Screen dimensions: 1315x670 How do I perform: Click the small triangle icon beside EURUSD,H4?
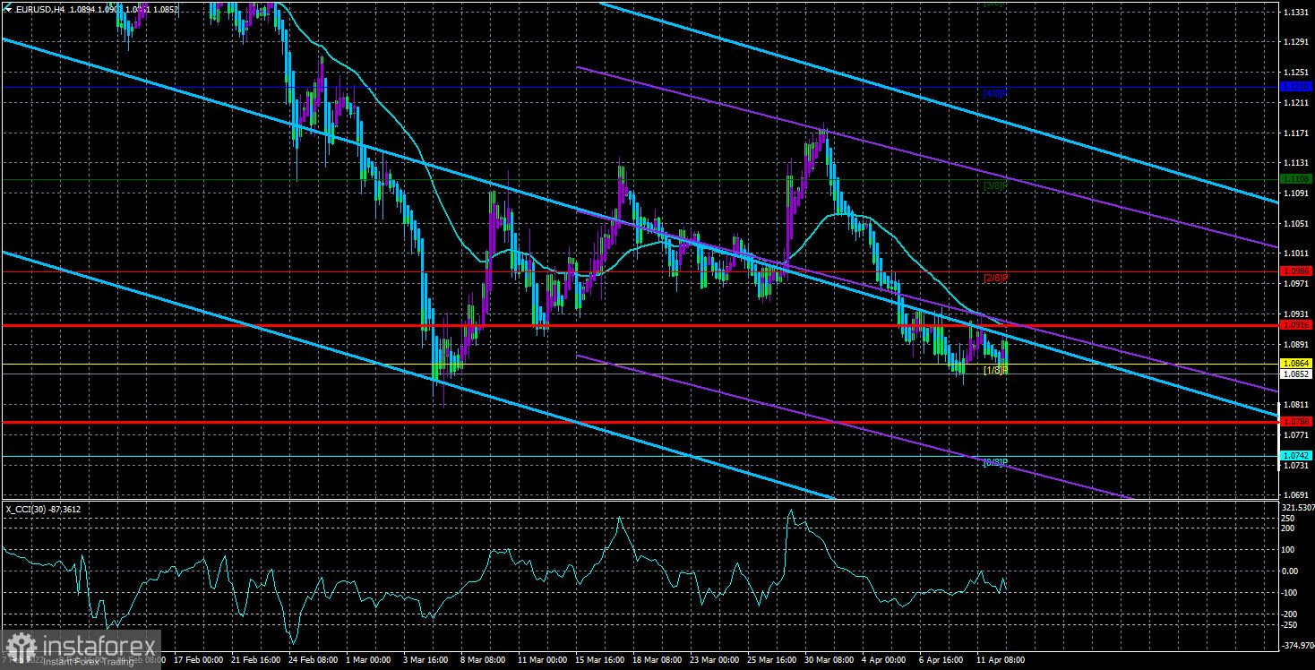pos(7,9)
